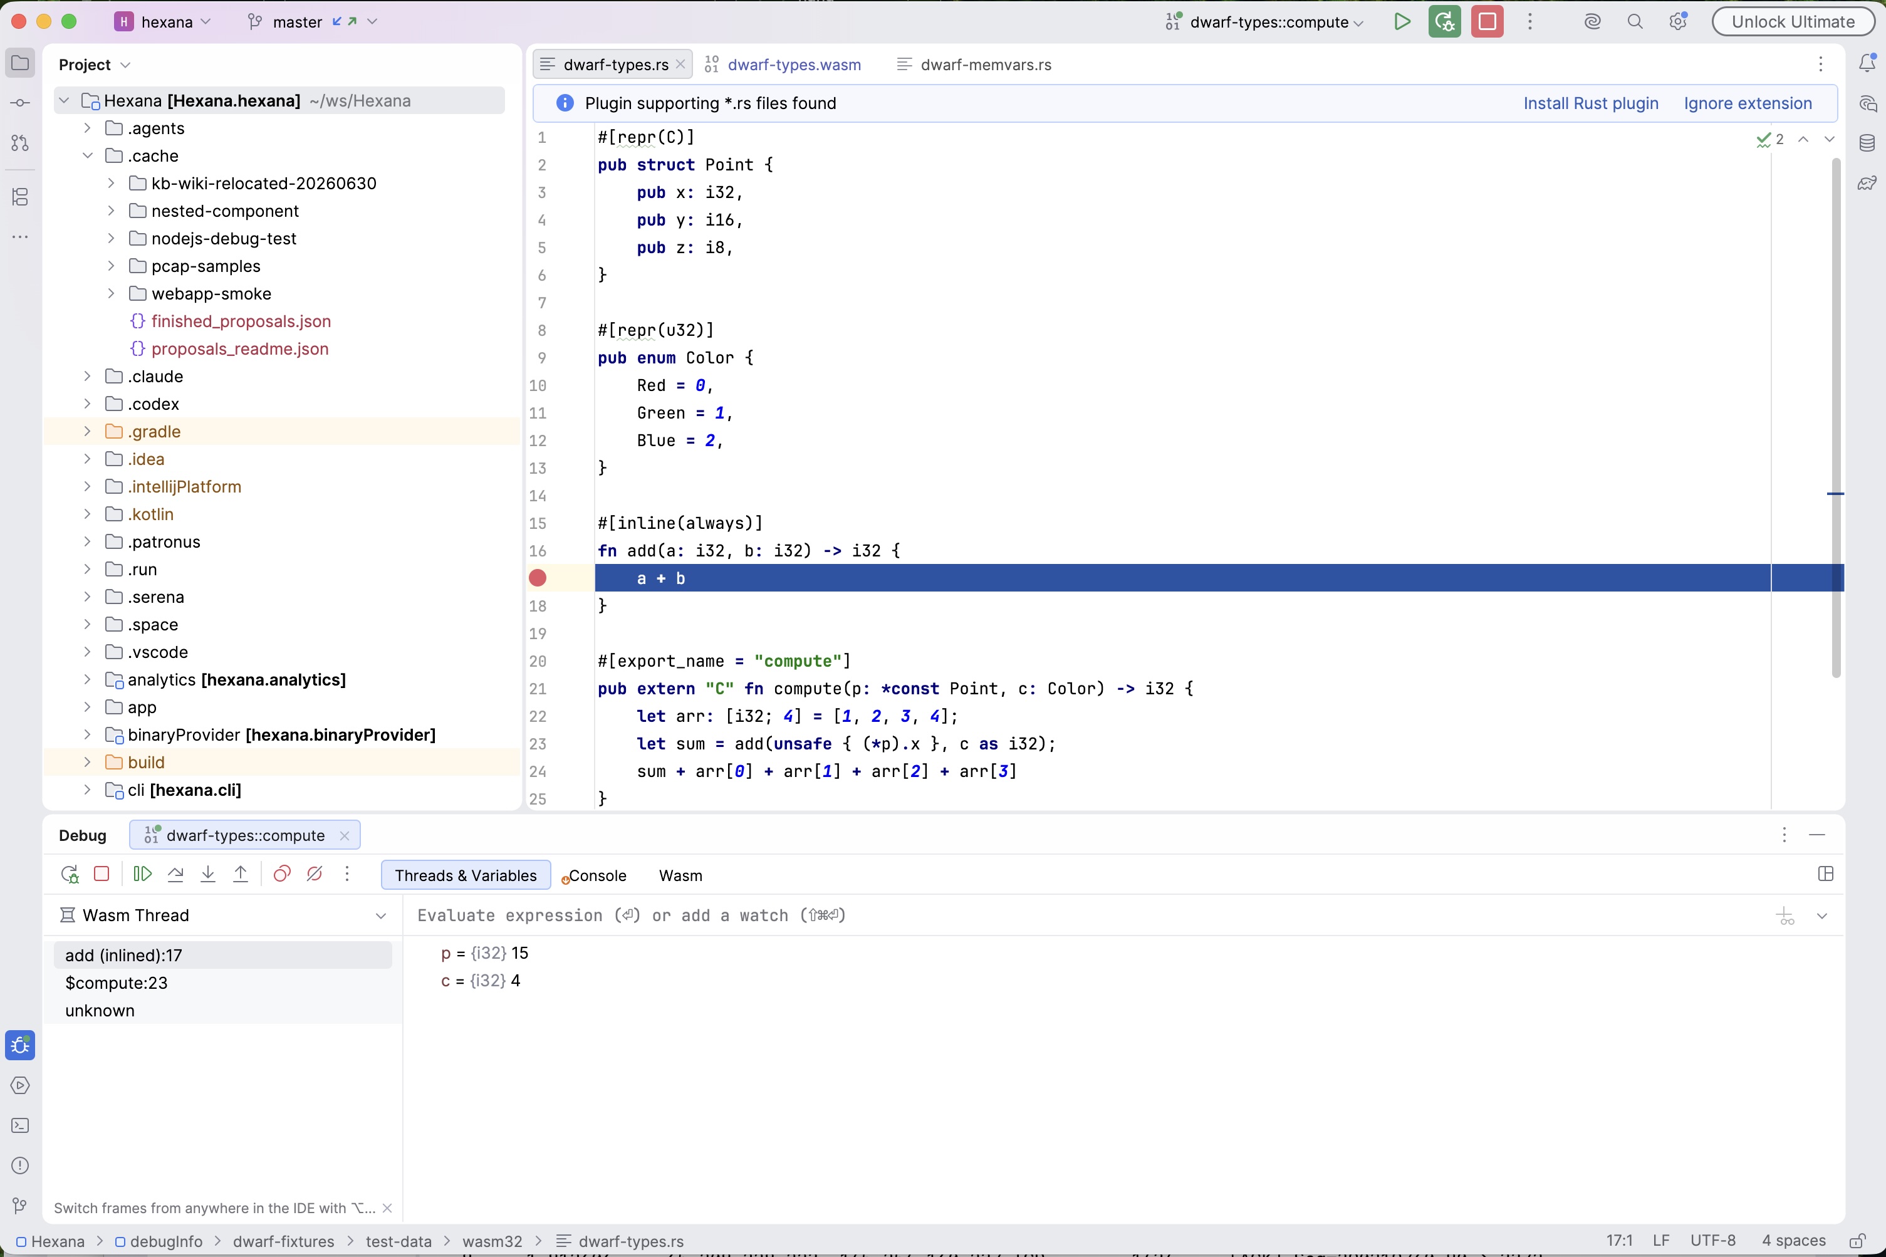
Task: Resume program in debug toolbar
Action: 143,874
